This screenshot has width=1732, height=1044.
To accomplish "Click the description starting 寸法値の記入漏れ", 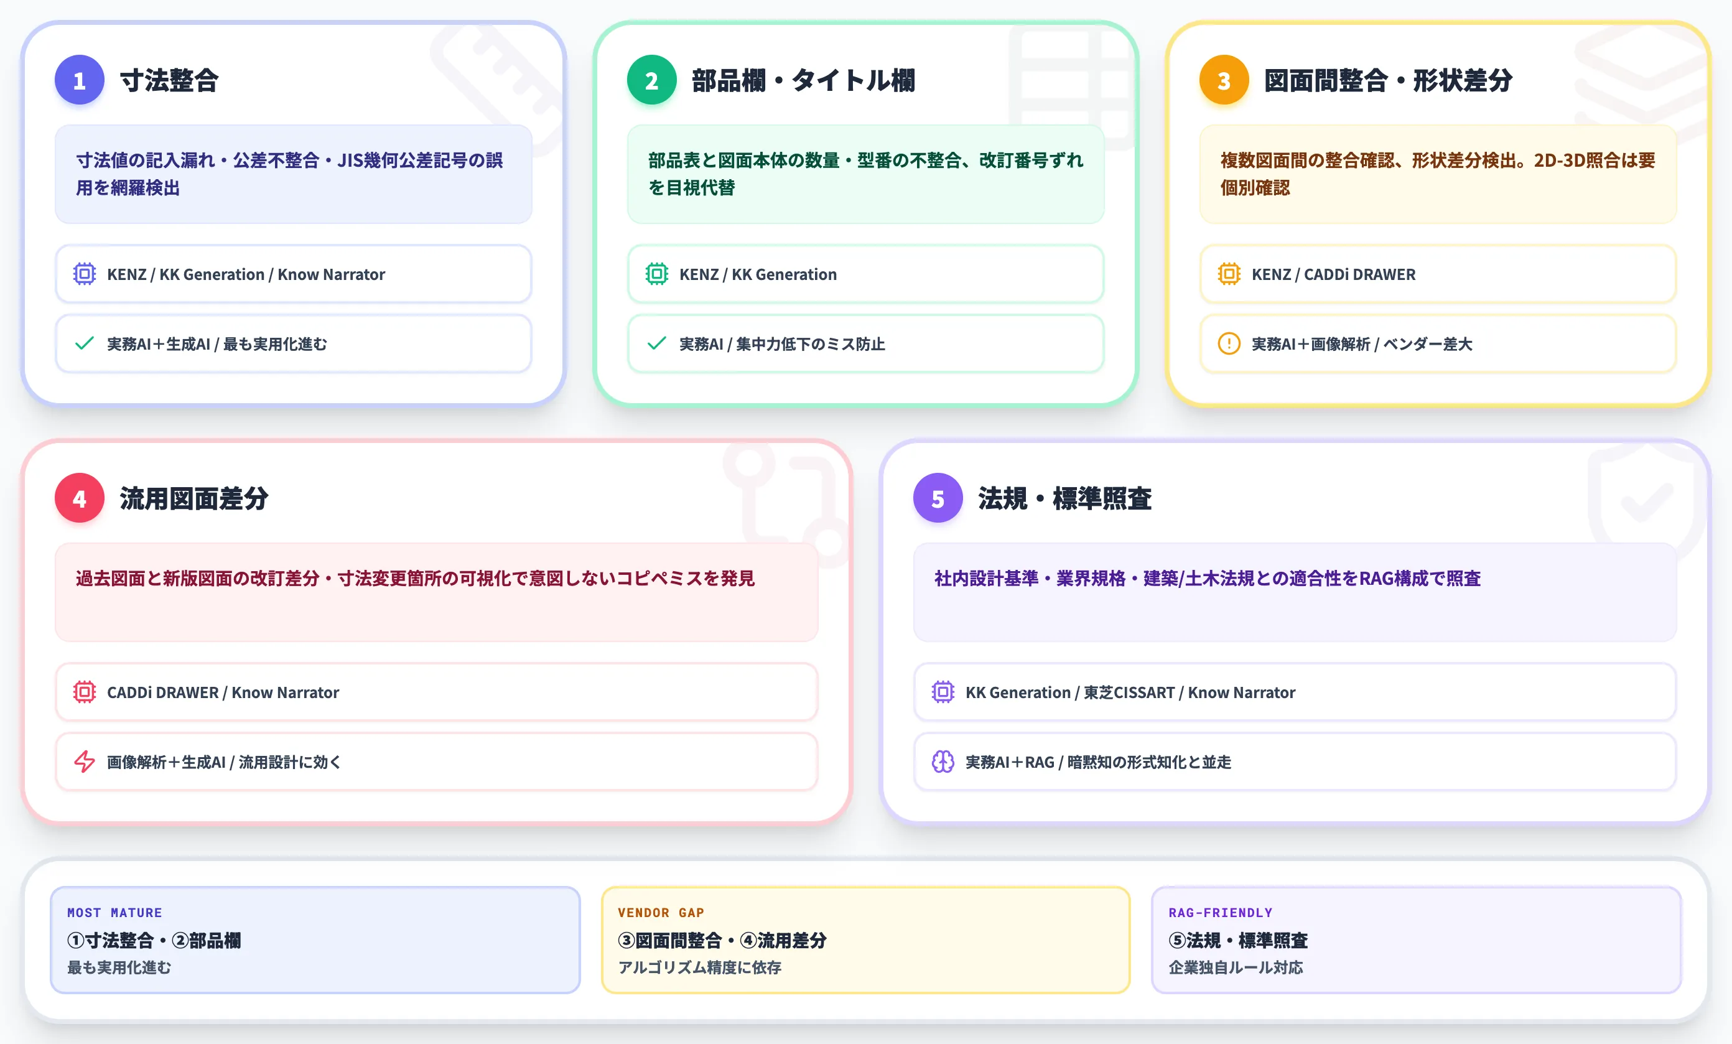I will (x=290, y=174).
